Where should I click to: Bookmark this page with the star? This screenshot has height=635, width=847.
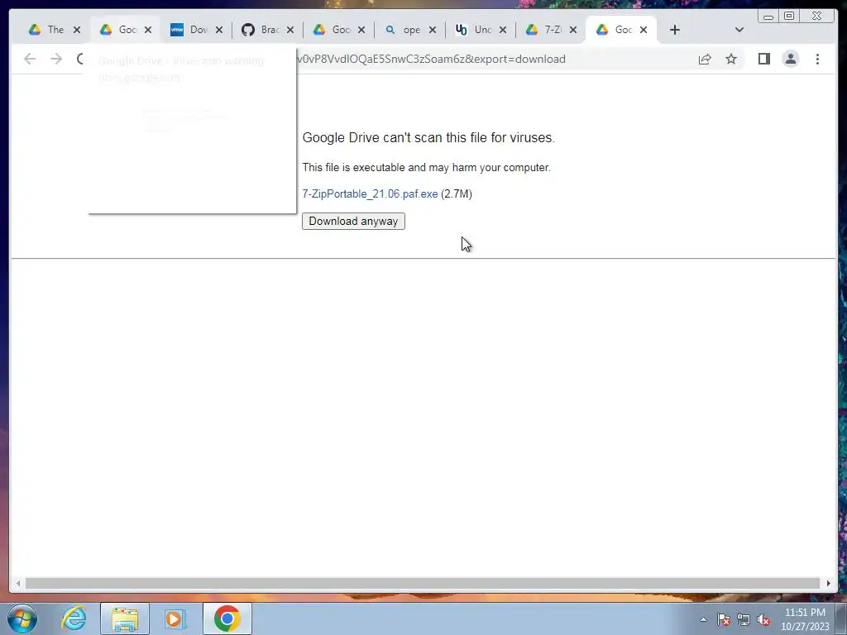click(731, 59)
